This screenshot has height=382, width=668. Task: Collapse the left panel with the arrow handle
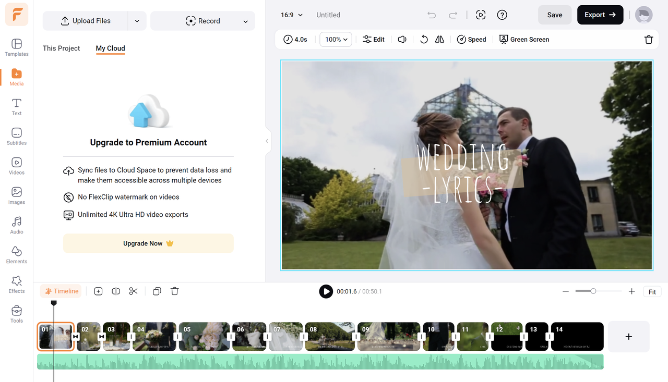(x=267, y=141)
